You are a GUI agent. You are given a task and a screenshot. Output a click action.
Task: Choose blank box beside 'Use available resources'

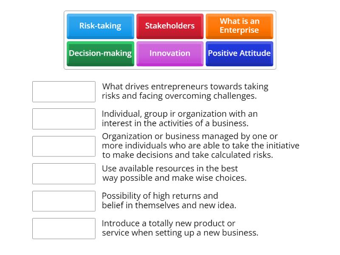coord(64,174)
